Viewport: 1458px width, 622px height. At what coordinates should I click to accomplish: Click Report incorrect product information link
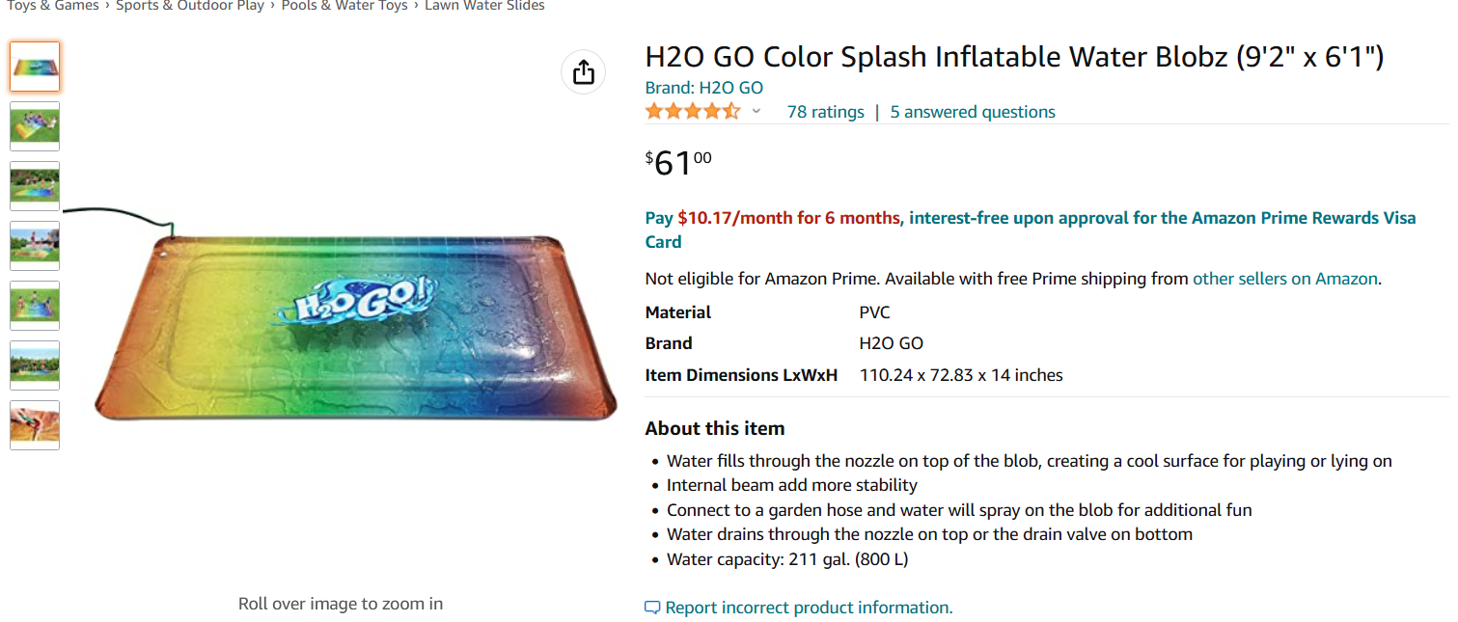tap(809, 608)
